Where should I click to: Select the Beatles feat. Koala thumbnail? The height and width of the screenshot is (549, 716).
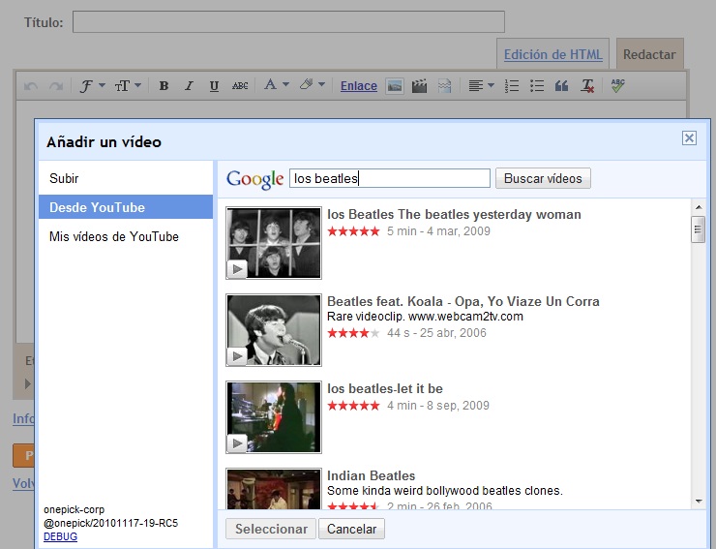[274, 330]
